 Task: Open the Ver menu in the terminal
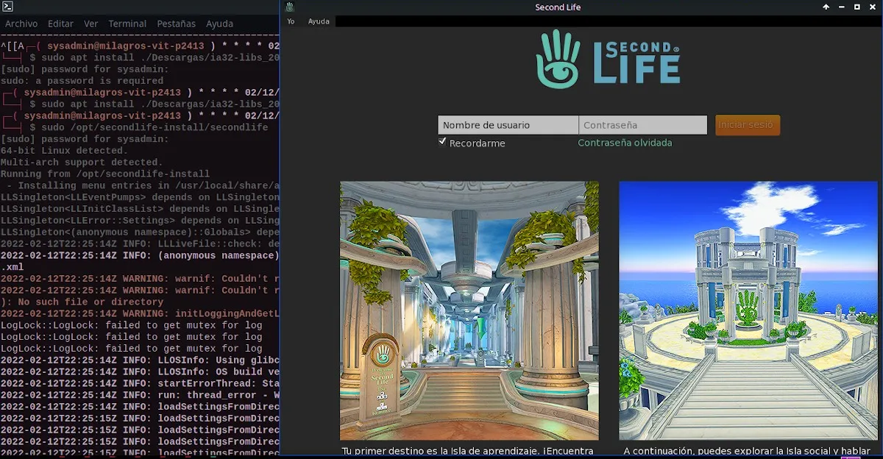(x=91, y=24)
